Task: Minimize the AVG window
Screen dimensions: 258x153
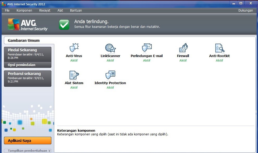Action: pyautogui.click(x=234, y=3)
